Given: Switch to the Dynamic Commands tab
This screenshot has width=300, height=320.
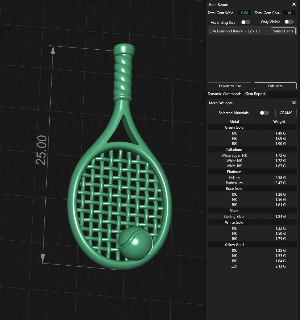Looking at the screenshot, I should click(x=224, y=94).
